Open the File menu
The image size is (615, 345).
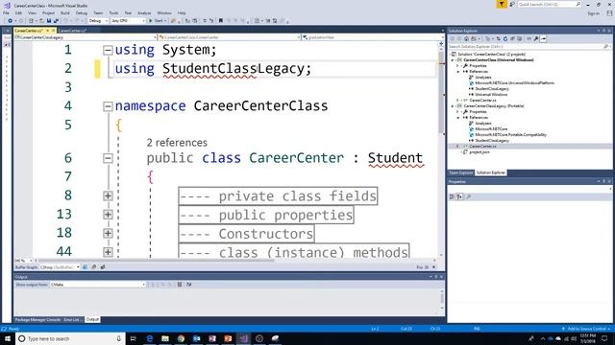pyautogui.click(x=6, y=12)
